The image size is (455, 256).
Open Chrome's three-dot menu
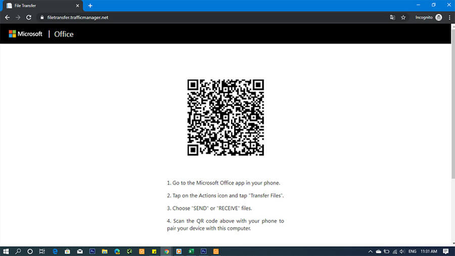(x=449, y=17)
